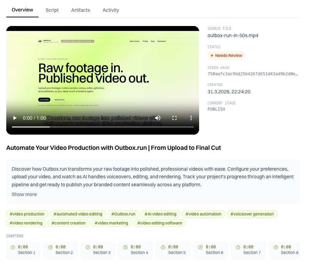311x264 pixels.
Task: Click the clock icon in Section 1 chapter
Action: click(x=13, y=247)
